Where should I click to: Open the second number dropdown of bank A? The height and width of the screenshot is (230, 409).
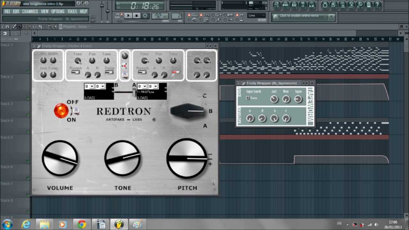(x=153, y=86)
